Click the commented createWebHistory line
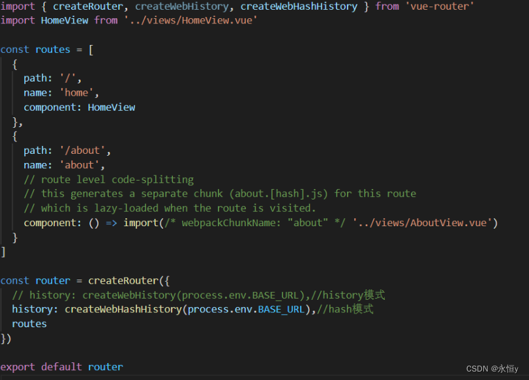 pyautogui.click(x=198, y=295)
